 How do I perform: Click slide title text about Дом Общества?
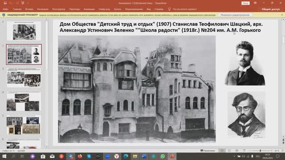point(161,27)
